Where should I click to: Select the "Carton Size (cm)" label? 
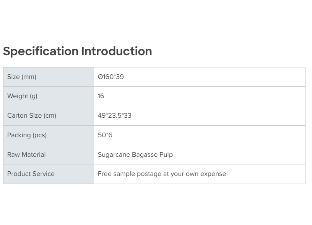(x=32, y=115)
